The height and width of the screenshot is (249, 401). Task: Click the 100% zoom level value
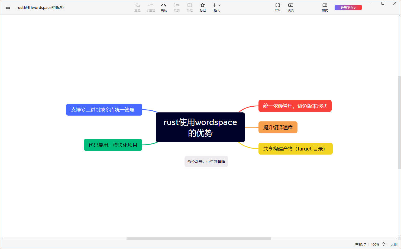(x=375, y=244)
